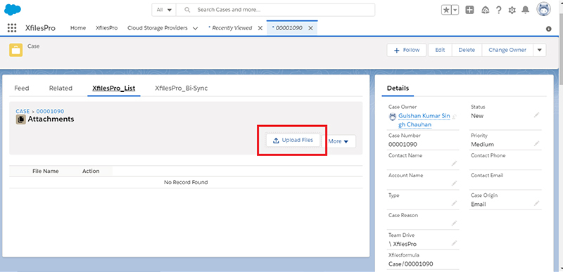Switch to the Related tab
This screenshot has height=272, width=563.
coord(61,88)
